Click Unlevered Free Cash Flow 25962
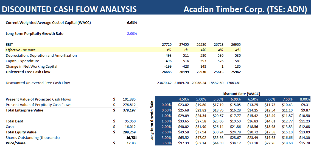The height and width of the screenshot is (146, 311). point(236,72)
